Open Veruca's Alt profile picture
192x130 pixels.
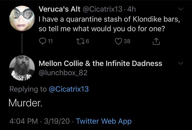pyautogui.click(x=22, y=18)
